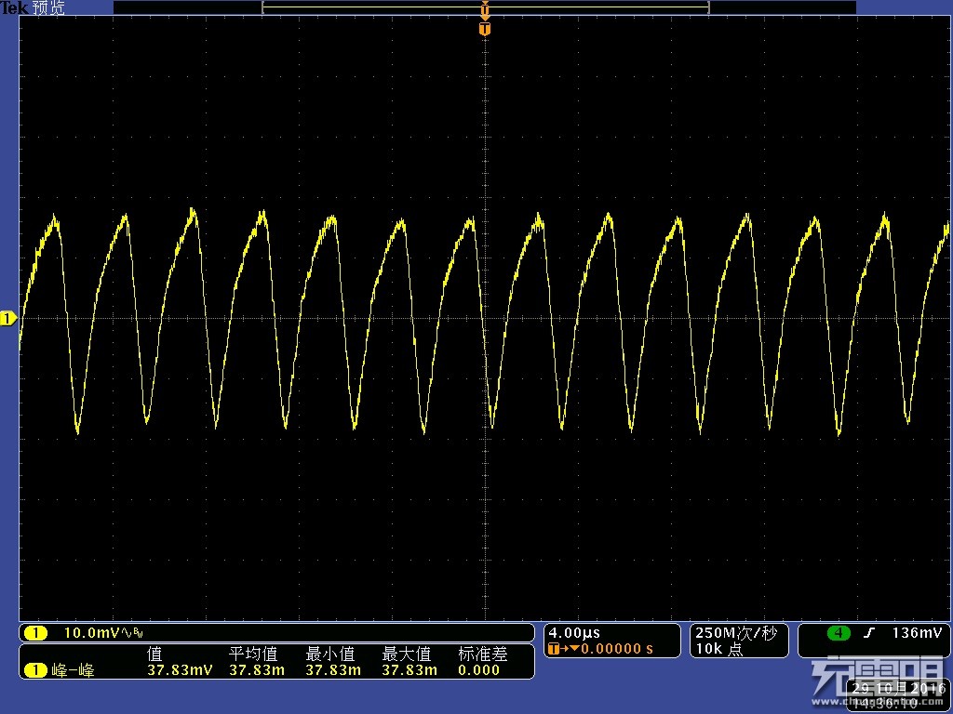Click the orange trigger position T marker
Image resolution: width=953 pixels, height=714 pixels.
484,29
